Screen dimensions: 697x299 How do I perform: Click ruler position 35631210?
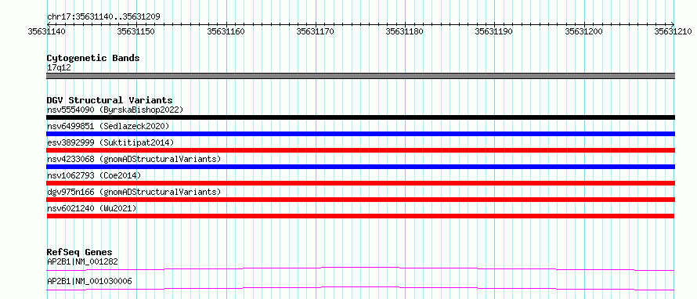pos(674,31)
